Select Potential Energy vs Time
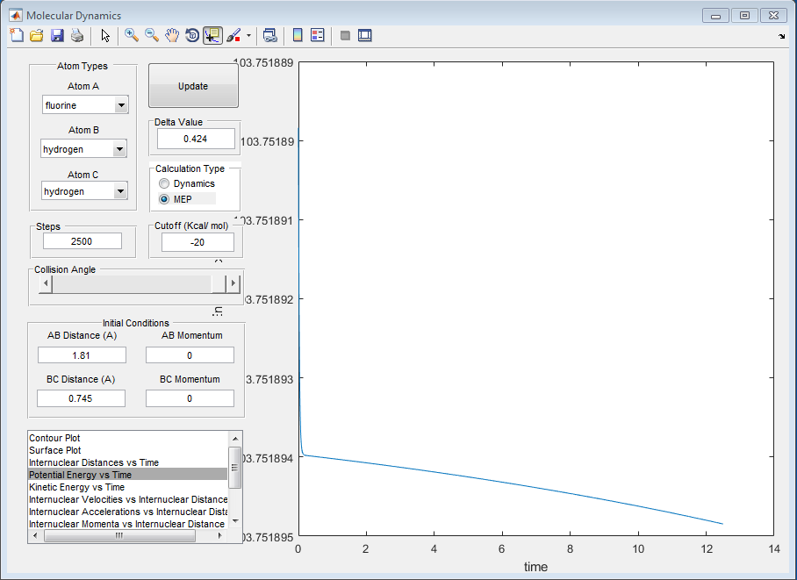Image resolution: width=797 pixels, height=580 pixels. (x=127, y=475)
